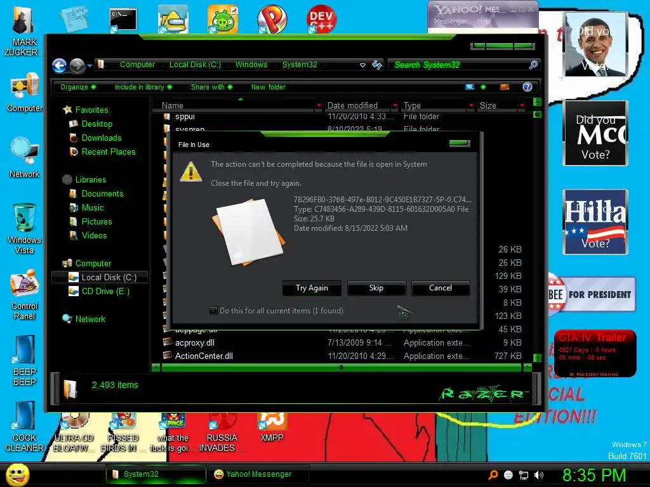Select Recent Places in navigation pane
This screenshot has width=650, height=487.
108,152
